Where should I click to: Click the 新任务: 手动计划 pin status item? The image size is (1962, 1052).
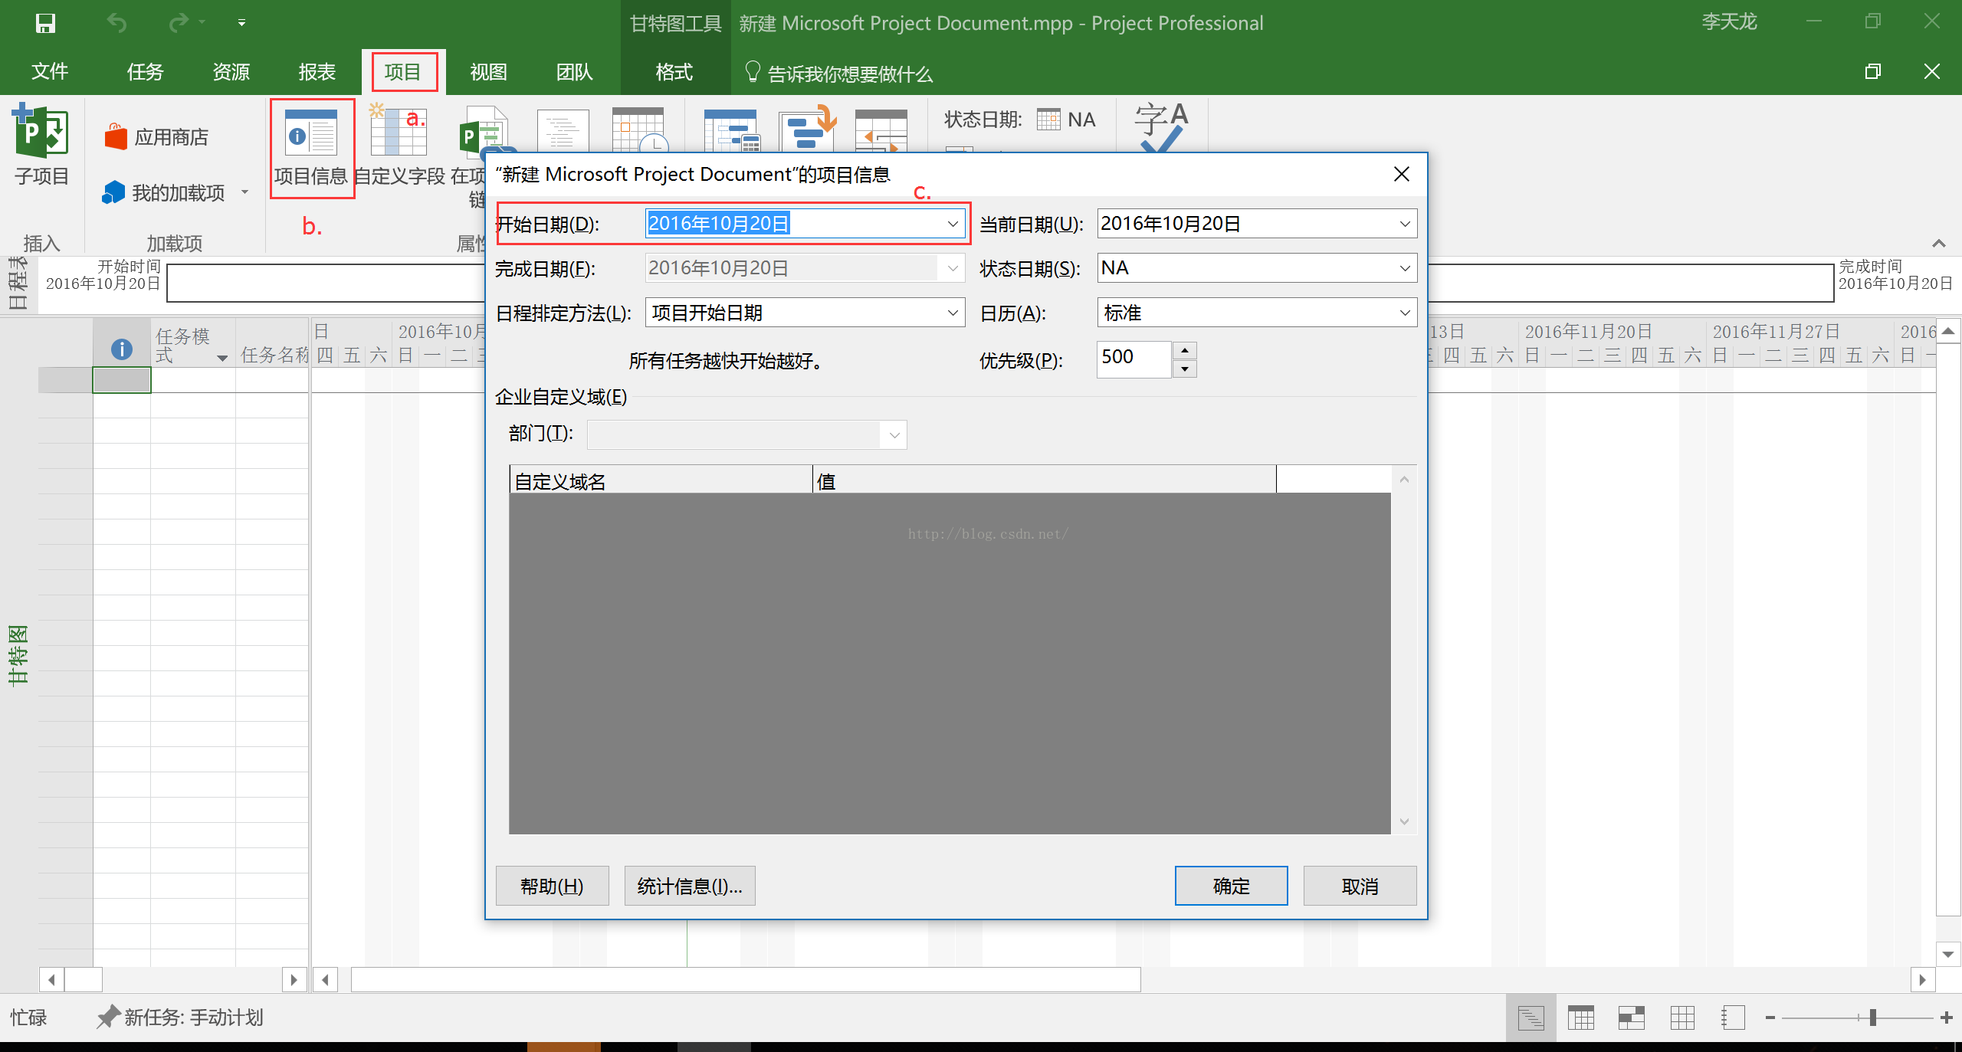(x=180, y=1018)
